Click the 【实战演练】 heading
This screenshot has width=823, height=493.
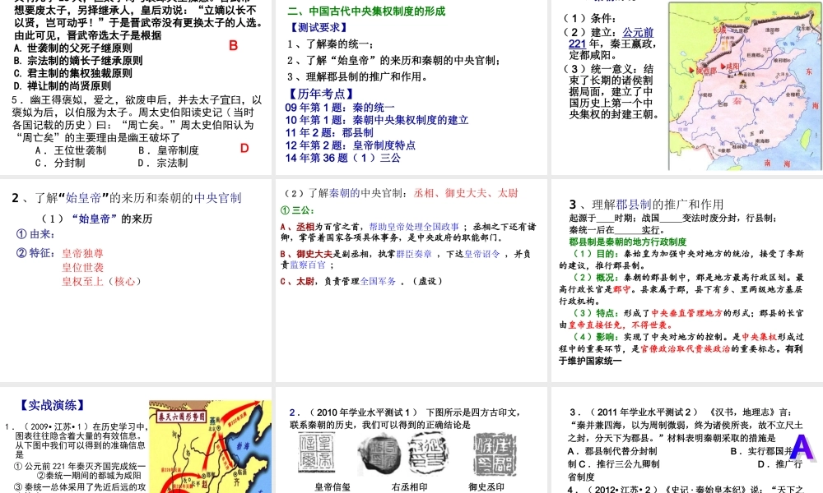tap(51, 405)
